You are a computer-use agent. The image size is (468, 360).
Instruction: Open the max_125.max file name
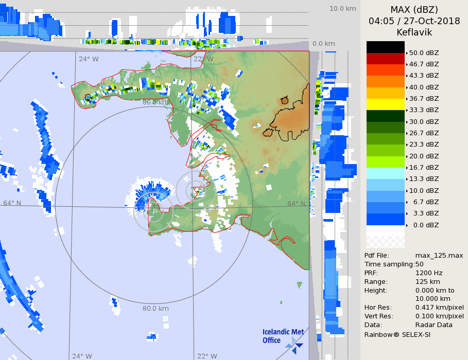(x=439, y=256)
